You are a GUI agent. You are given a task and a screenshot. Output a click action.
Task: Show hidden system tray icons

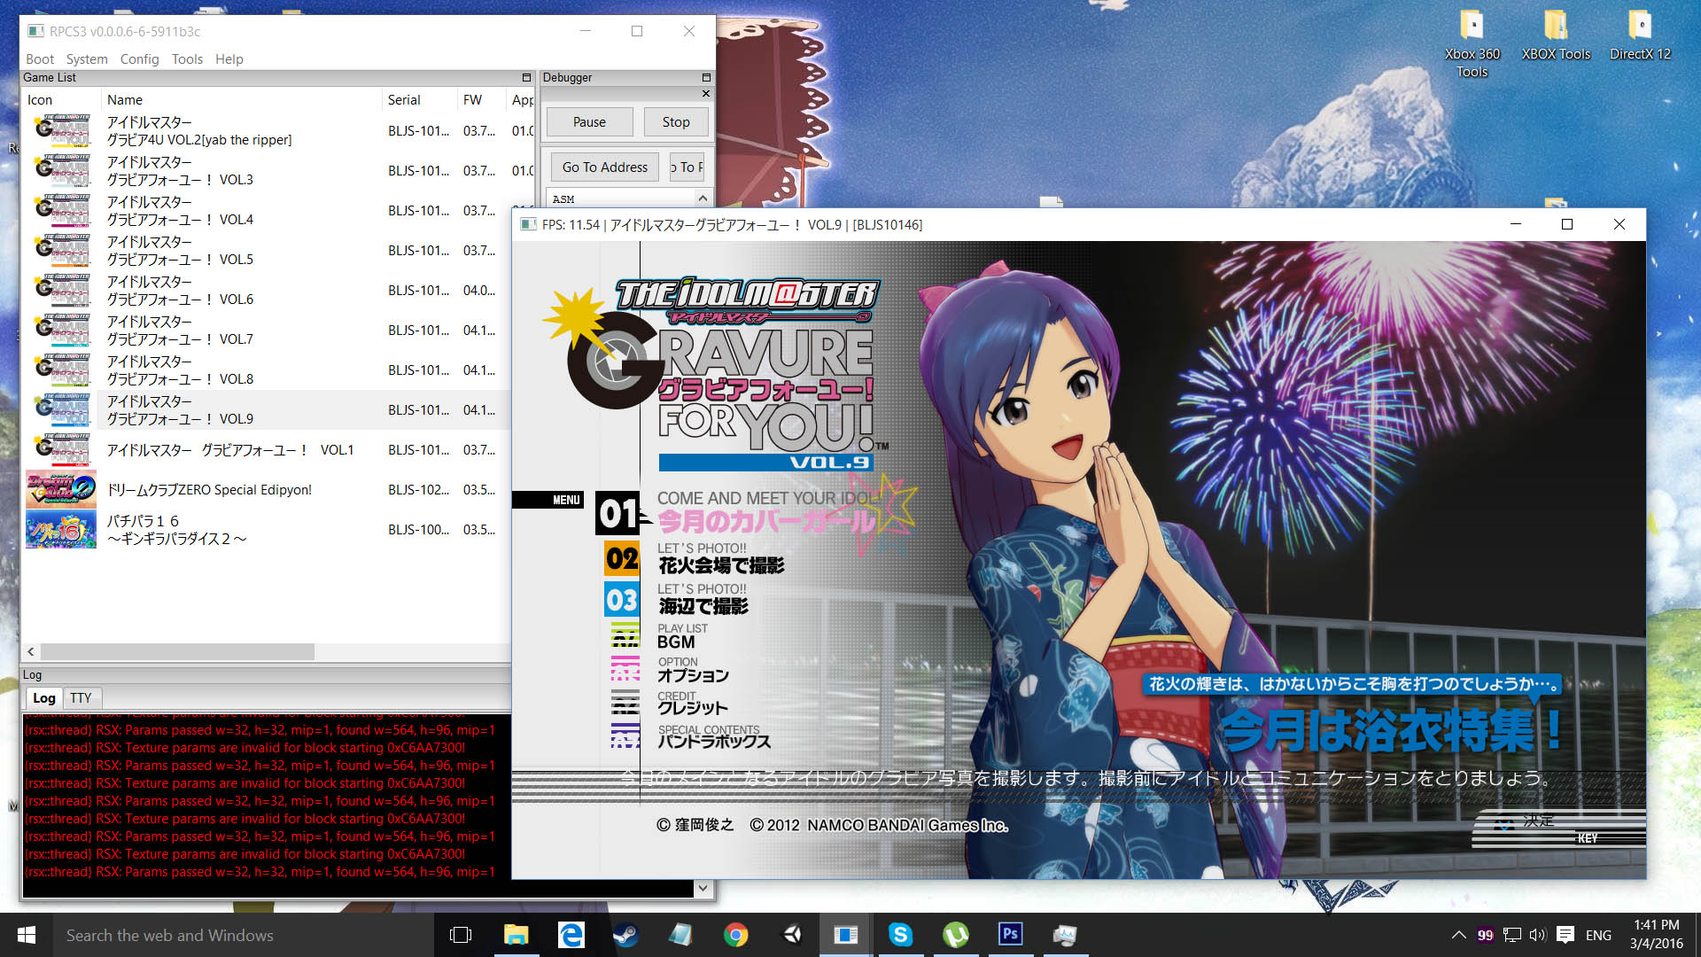click(x=1458, y=935)
